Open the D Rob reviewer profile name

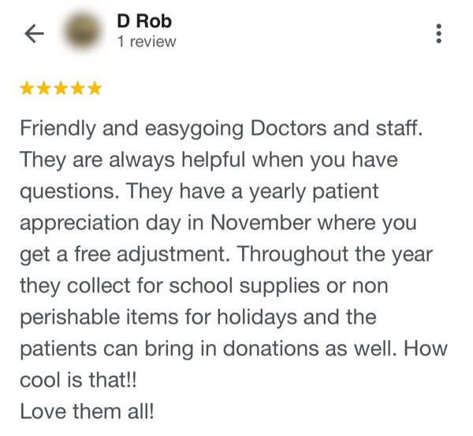click(x=144, y=21)
